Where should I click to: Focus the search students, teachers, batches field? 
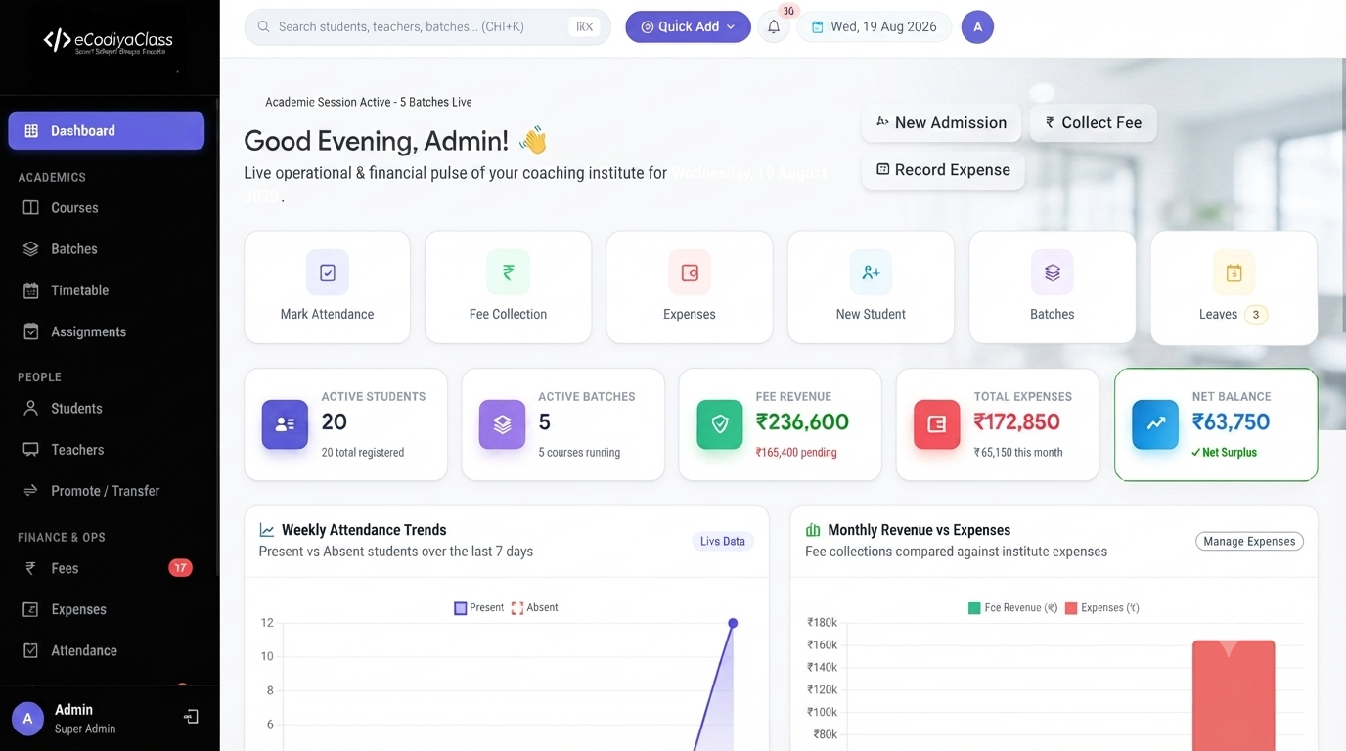(x=427, y=27)
